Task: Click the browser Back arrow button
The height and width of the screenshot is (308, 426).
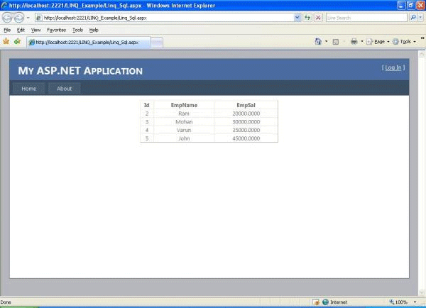Action: [x=7, y=18]
